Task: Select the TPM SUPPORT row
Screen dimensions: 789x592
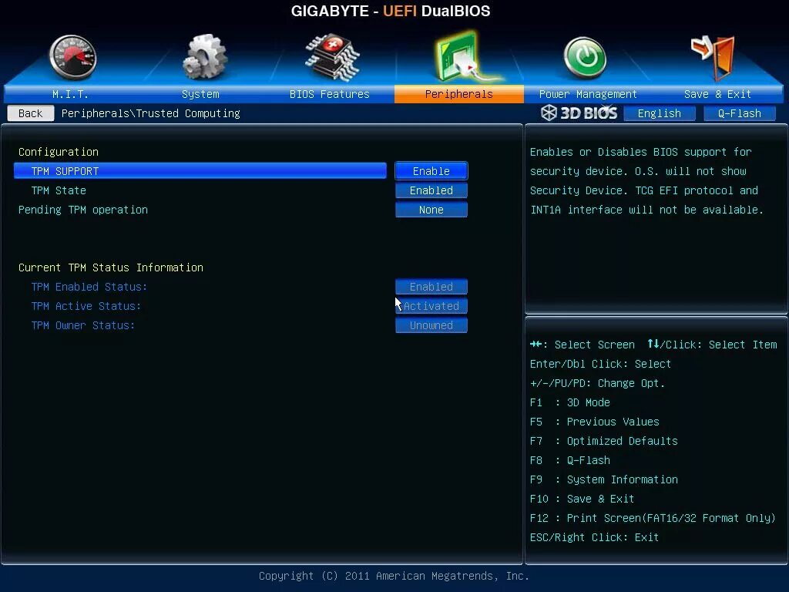Action: tap(200, 171)
